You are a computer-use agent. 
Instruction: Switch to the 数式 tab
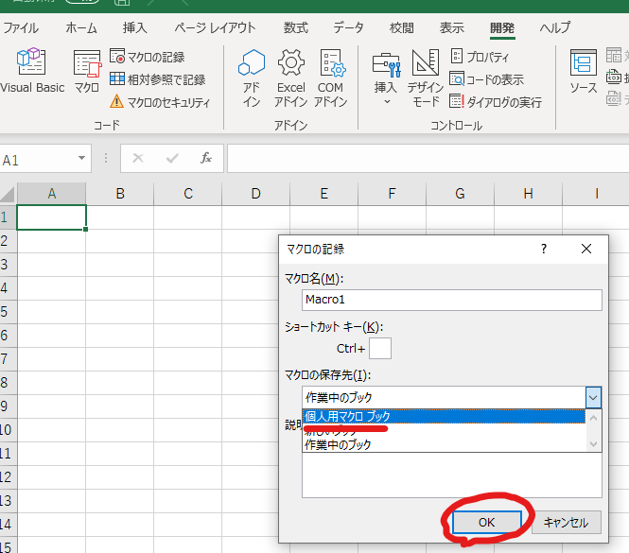tap(296, 27)
